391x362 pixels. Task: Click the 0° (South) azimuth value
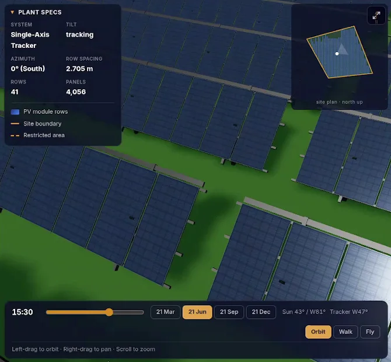[x=27, y=69]
